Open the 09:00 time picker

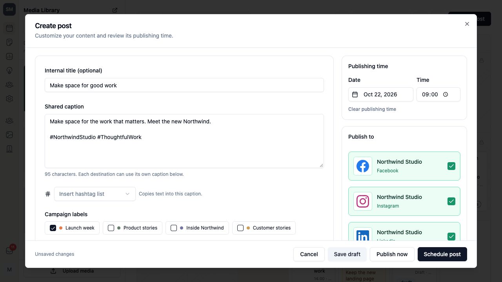click(x=438, y=94)
